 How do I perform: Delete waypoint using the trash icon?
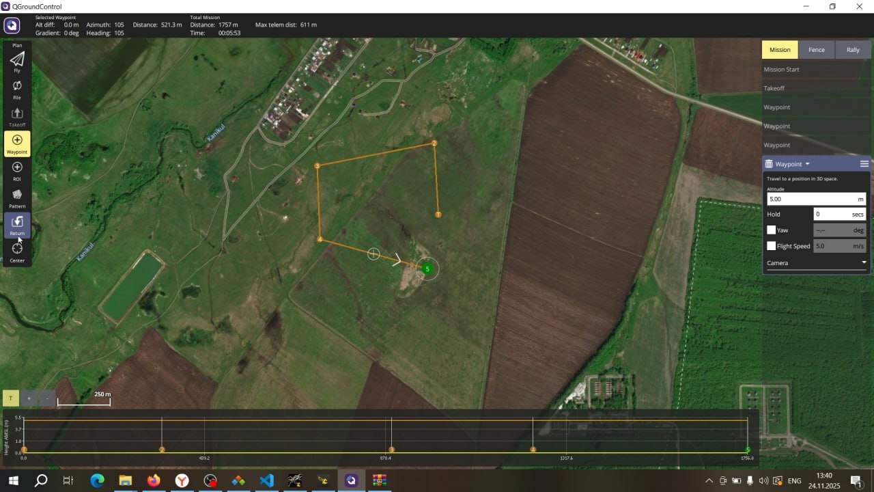(769, 164)
